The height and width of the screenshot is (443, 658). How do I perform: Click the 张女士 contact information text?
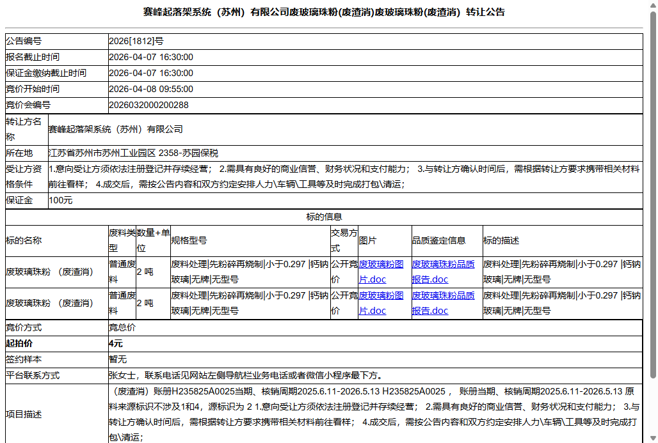click(246, 375)
